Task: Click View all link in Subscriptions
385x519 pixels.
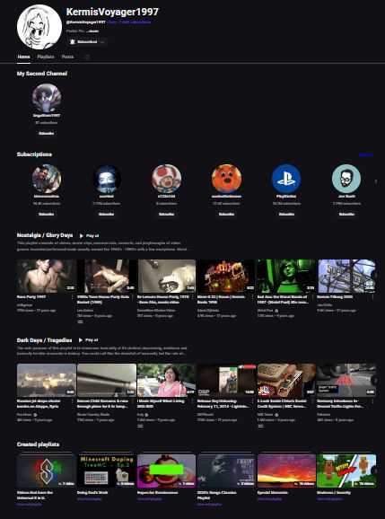Action: 365,155
